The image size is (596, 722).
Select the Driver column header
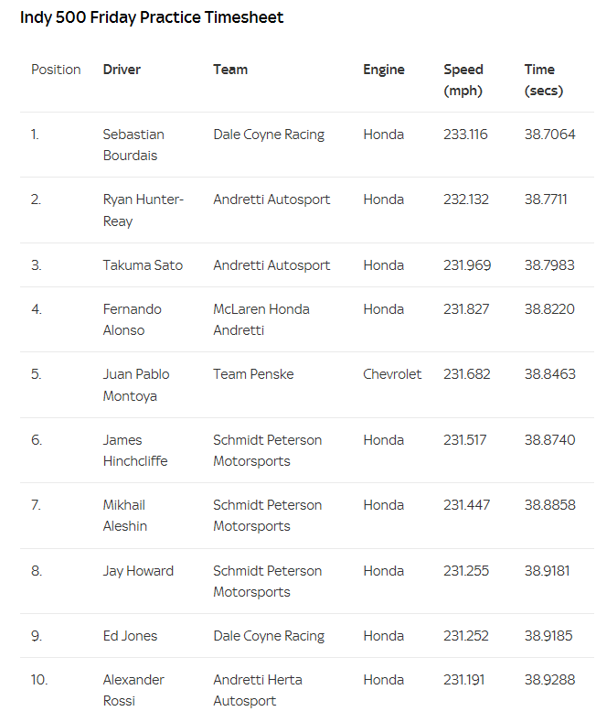(x=122, y=70)
